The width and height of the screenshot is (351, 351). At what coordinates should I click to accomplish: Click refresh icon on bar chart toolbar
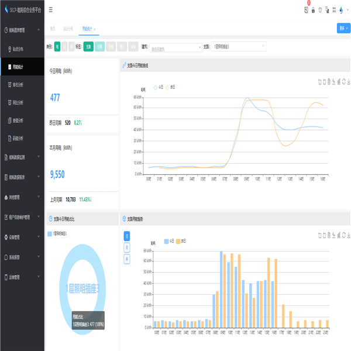[343, 234]
